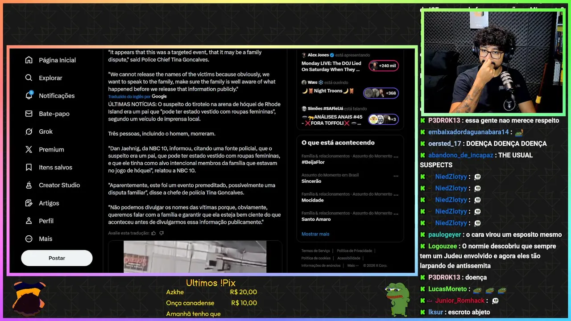Open more options for Sincerão trend
Screen dimensions: 571x321
pyautogui.click(x=396, y=176)
